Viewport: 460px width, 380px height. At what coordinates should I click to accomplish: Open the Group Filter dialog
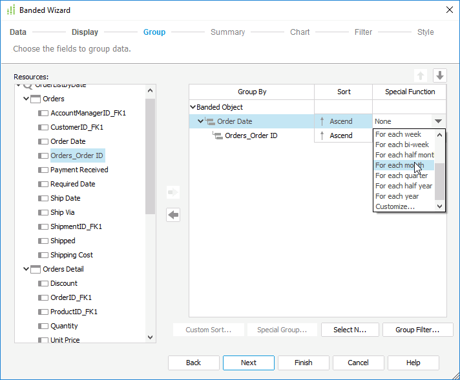[417, 330]
